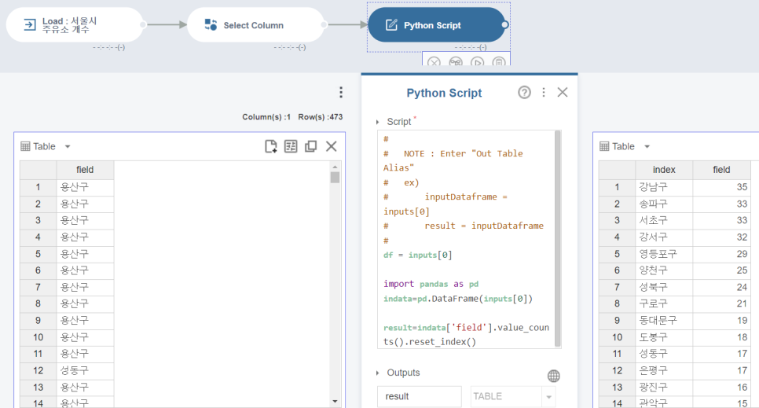Open Python Script panel more options menu

544,92
